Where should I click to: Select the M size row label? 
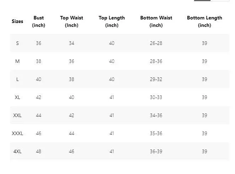click(17, 61)
